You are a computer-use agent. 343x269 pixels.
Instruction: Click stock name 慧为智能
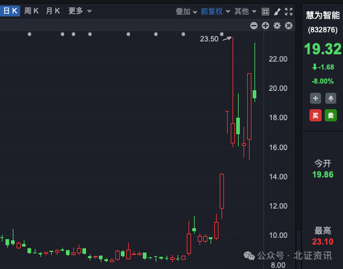(x=322, y=16)
